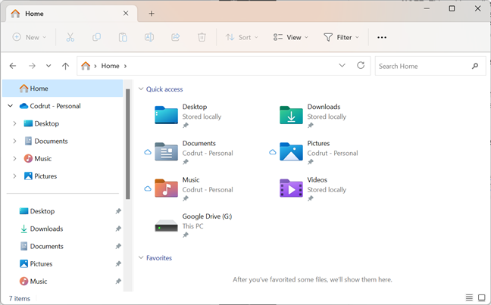This screenshot has width=491, height=305.
Task: Click the Paste clipboard icon
Action: pyautogui.click(x=123, y=37)
